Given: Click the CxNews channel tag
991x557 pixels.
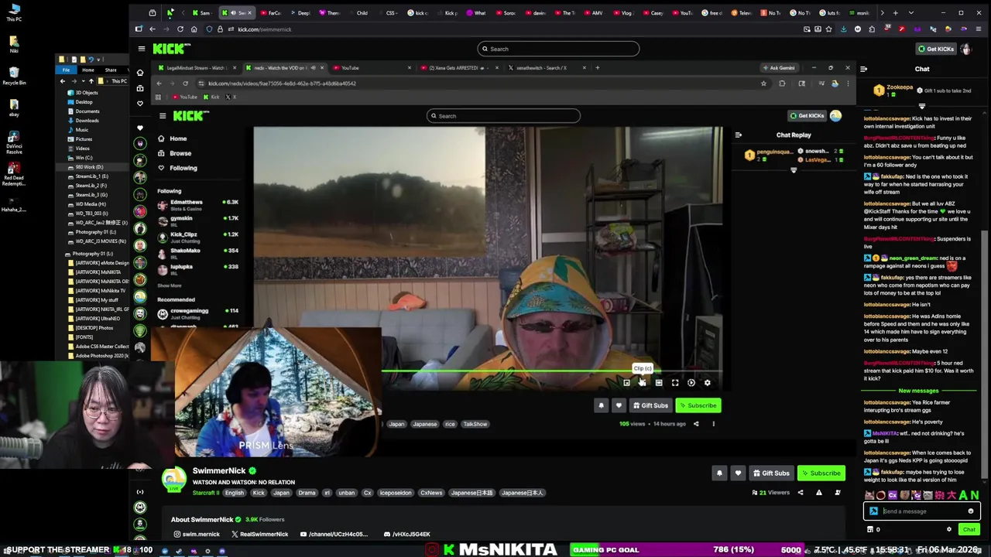Looking at the screenshot, I should 431,493.
